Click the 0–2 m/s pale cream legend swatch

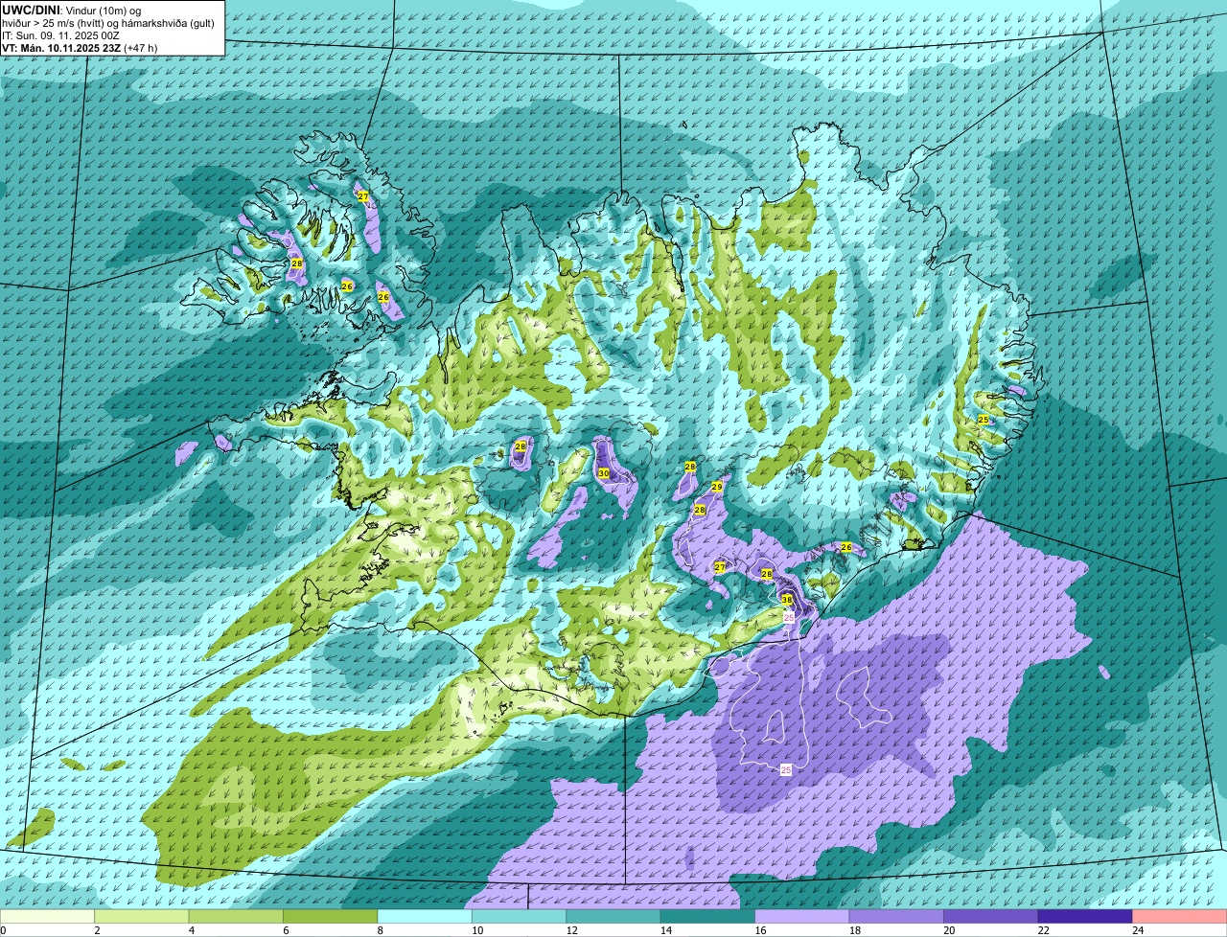pos(49,916)
